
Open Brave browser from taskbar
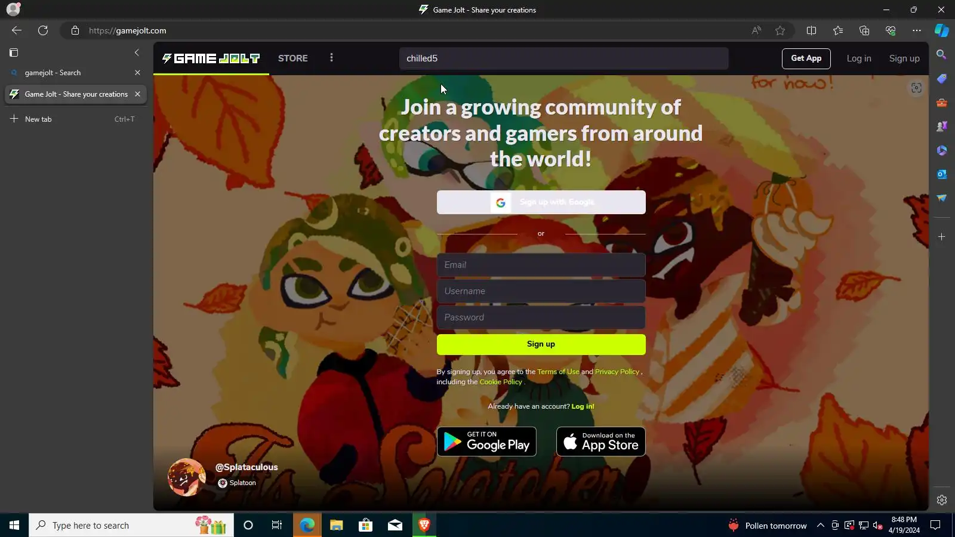pos(424,525)
